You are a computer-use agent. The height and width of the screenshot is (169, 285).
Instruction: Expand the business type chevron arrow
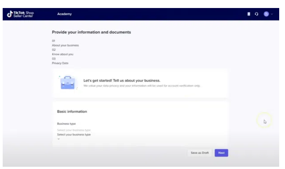point(58,139)
